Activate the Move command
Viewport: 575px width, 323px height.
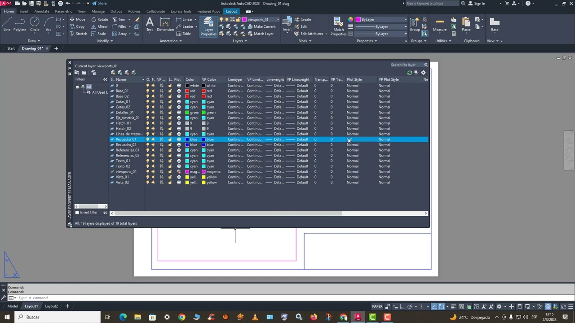(77, 19)
